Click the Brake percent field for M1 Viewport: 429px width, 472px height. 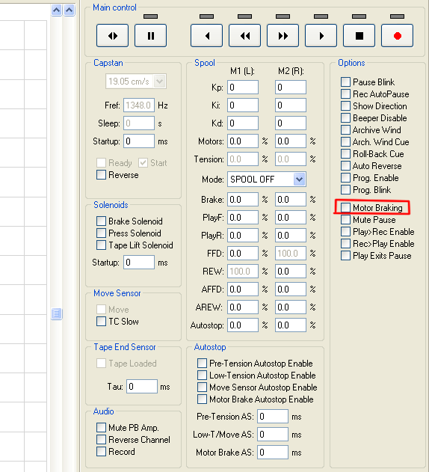click(x=243, y=200)
